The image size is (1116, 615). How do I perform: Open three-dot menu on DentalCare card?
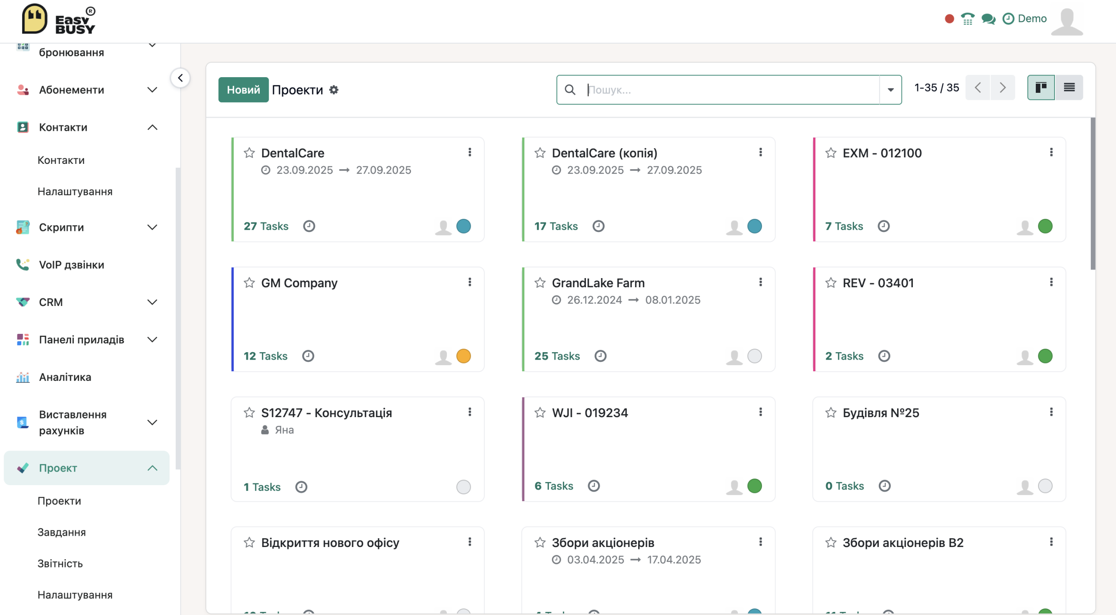pyautogui.click(x=470, y=152)
